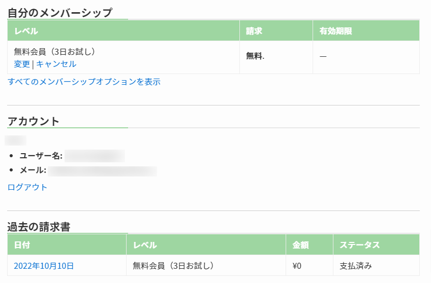This screenshot has width=431, height=283.
Task: Click the 変更 membership link
Action: pos(22,64)
